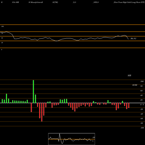Viewport: 145px width, 145px height.
Task: Click the HYLS ticker label
Action: [x=96, y=2]
